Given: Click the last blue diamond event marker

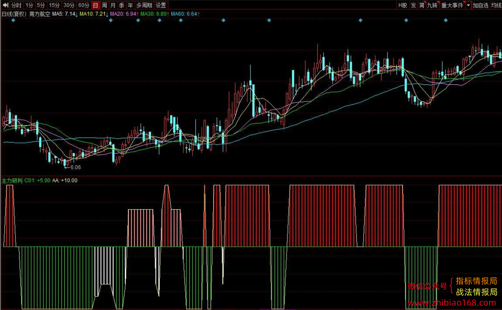Looking at the screenshot, I should pyautogui.click(x=446, y=20).
